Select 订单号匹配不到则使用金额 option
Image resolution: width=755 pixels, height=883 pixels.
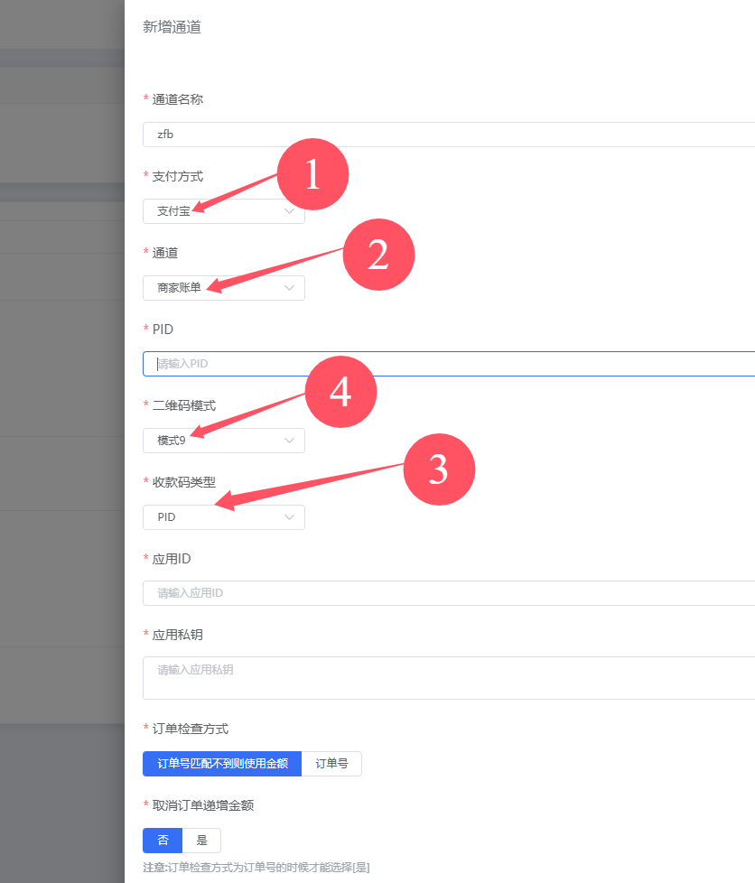[x=222, y=764]
